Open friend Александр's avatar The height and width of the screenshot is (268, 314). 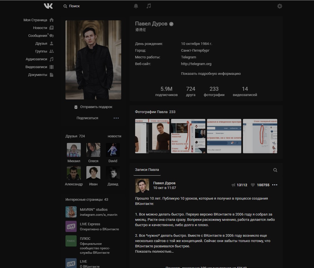[x=74, y=173]
